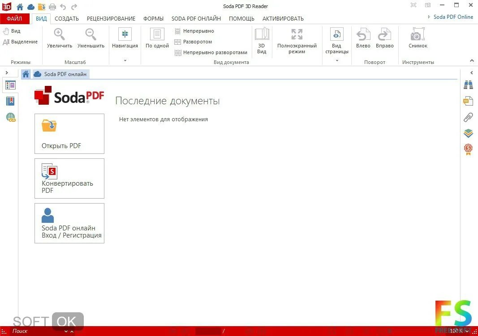Screen dimensions: 478x336
Task: Open the Навигация tool
Action: tap(125, 38)
